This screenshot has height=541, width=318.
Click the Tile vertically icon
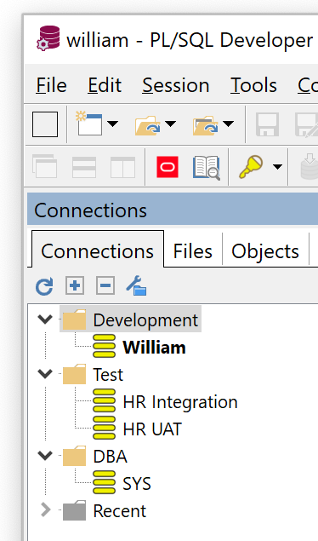tap(122, 167)
